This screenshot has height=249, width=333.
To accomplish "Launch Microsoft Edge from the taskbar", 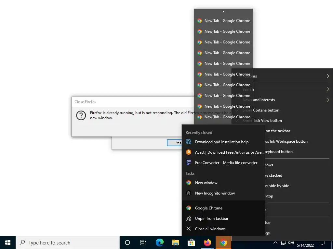I will (159, 243).
